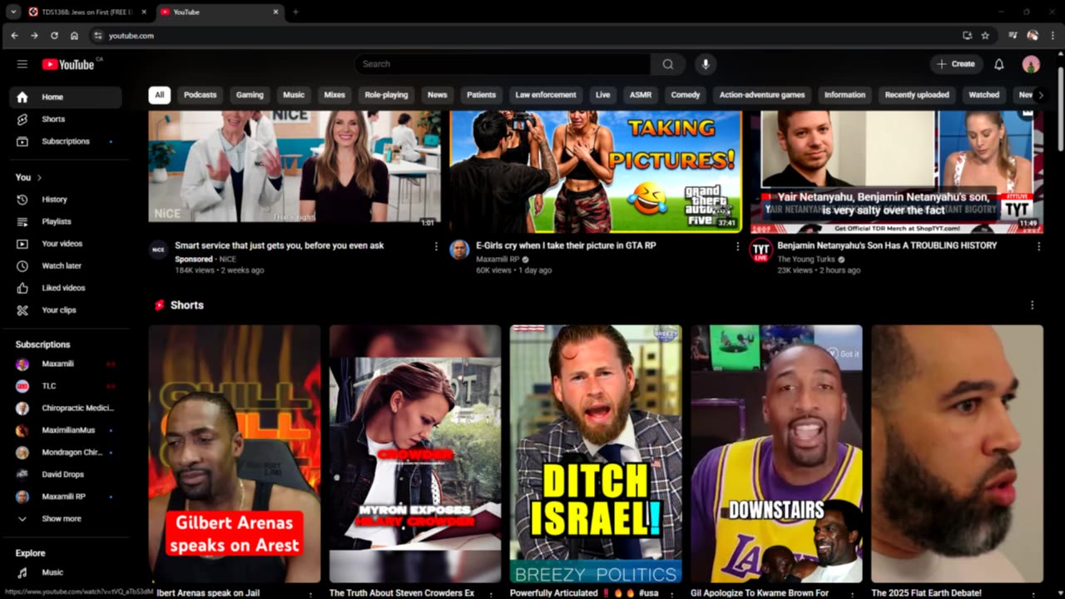Image resolution: width=1065 pixels, height=599 pixels.
Task: Select the Comedy filter chip
Action: pyautogui.click(x=686, y=95)
